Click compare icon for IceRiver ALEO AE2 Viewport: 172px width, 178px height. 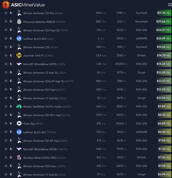point(11,132)
